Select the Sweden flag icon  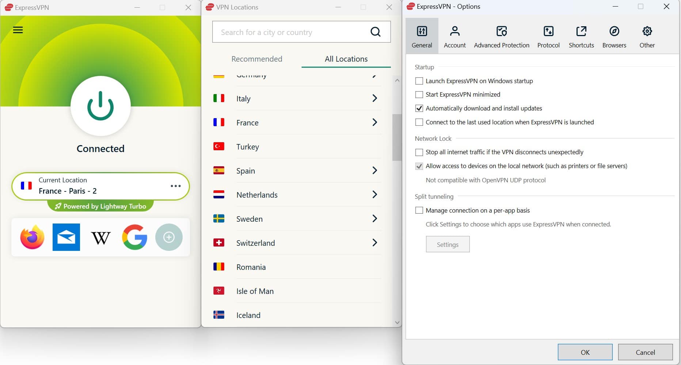click(219, 218)
